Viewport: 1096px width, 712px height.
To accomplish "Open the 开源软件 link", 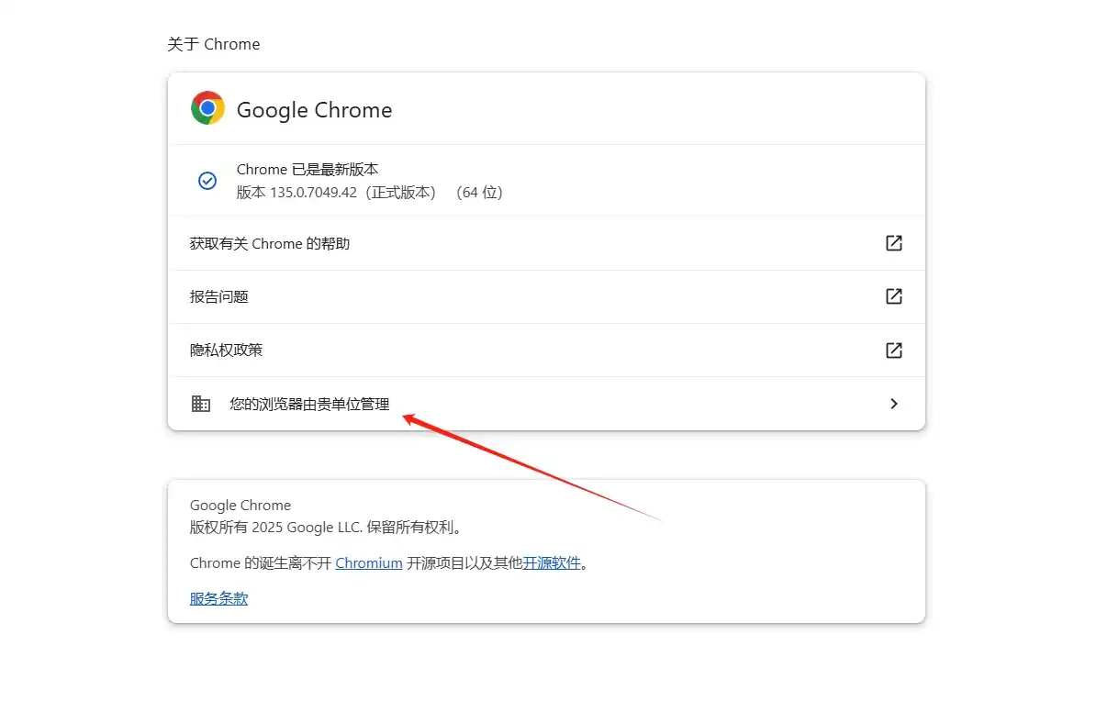I will [x=552, y=563].
